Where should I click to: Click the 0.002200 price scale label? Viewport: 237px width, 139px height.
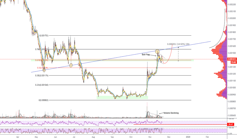tap(232, 5)
